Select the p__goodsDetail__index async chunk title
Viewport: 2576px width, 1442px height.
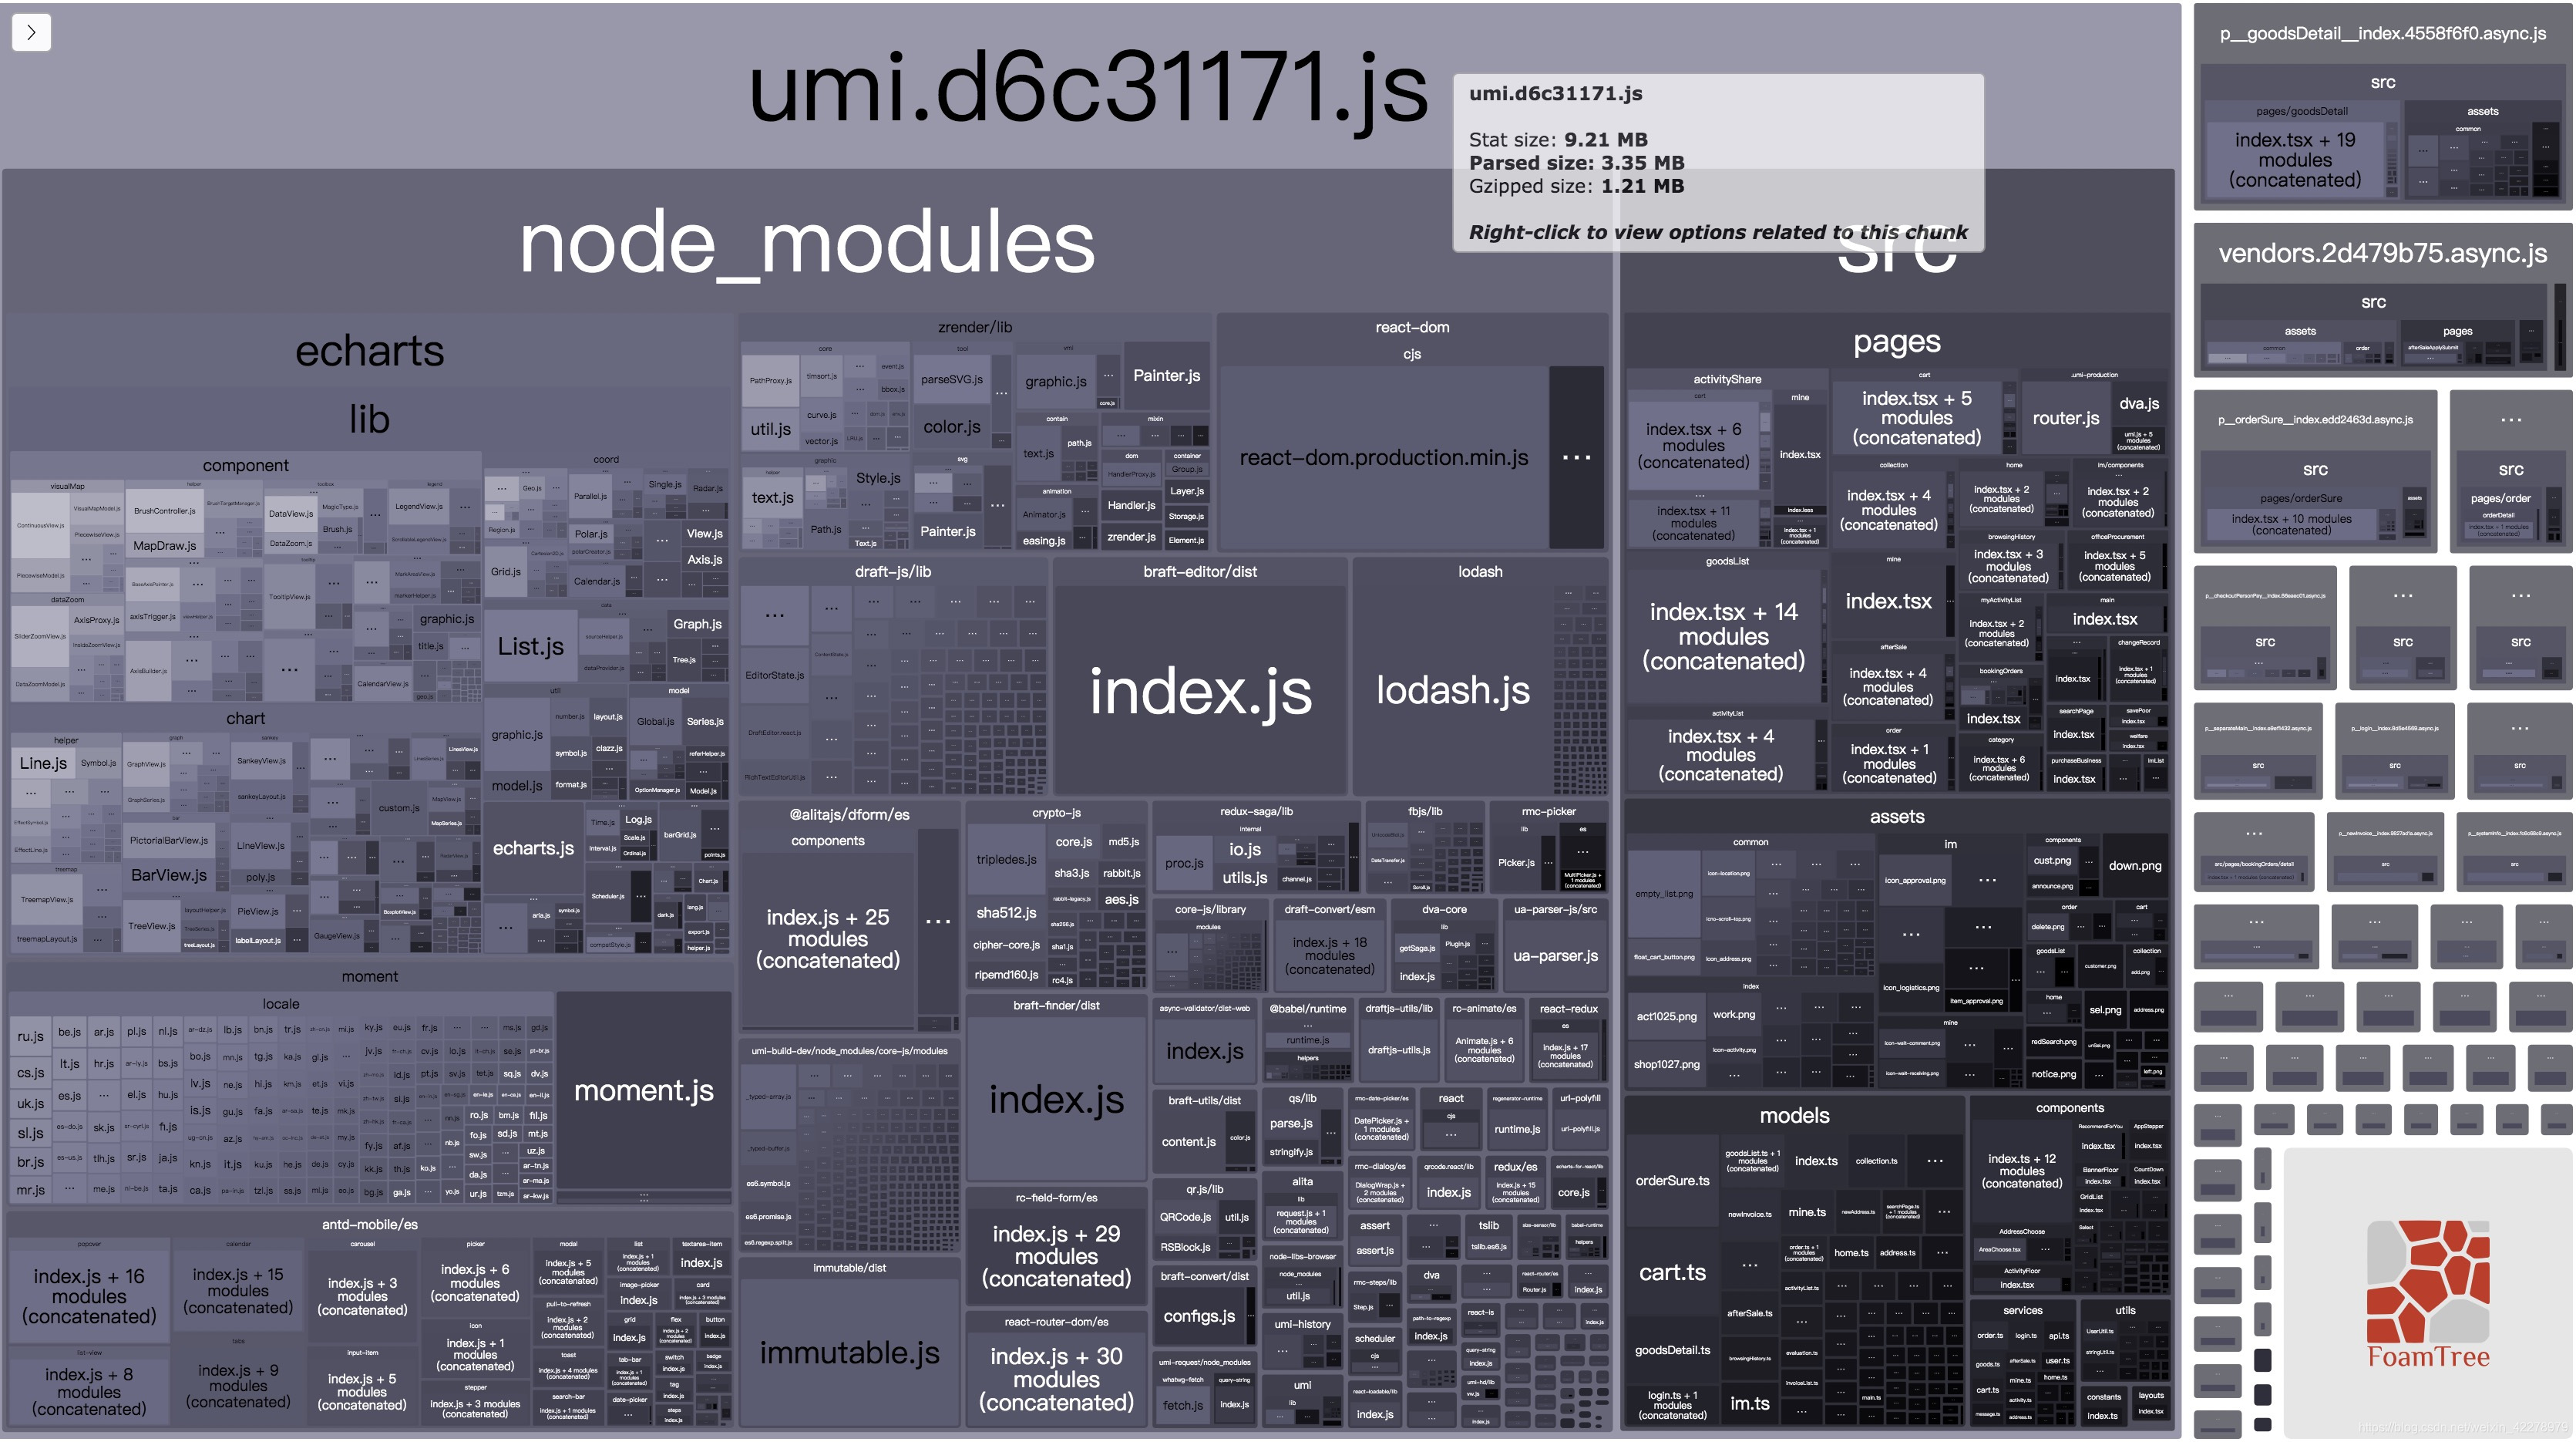[x=2382, y=34]
